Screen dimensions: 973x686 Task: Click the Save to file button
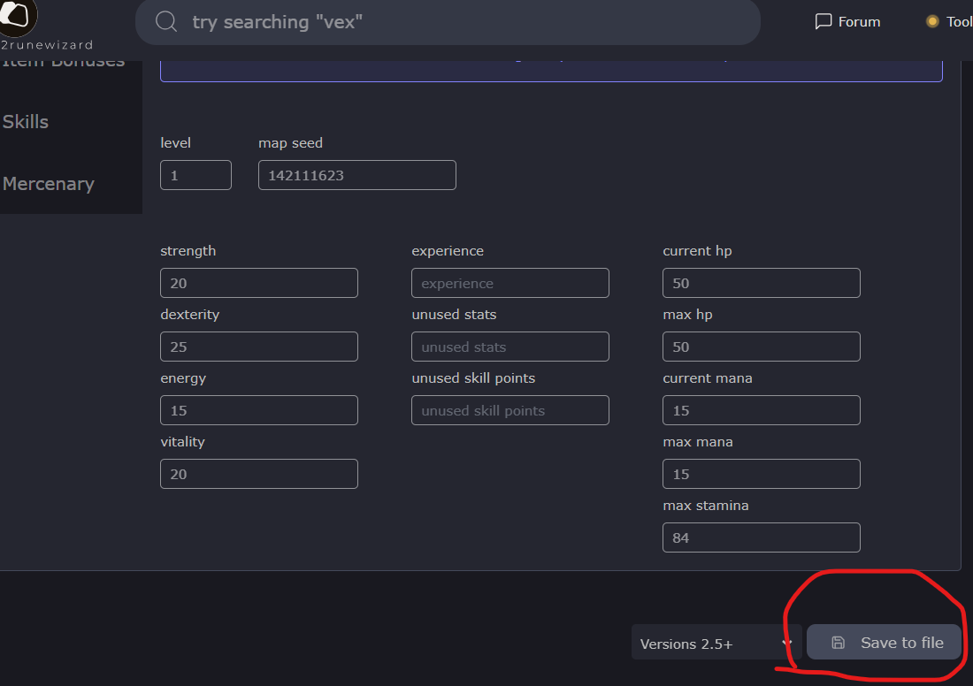click(885, 642)
